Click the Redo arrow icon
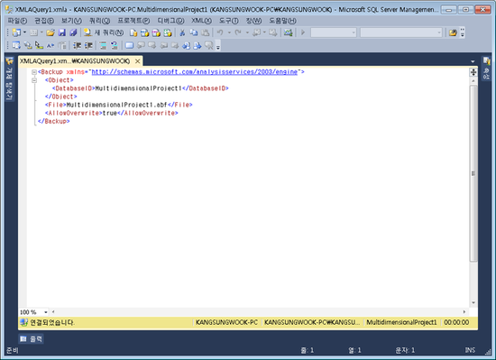Screen dimensions: 496x360 coord(238,32)
